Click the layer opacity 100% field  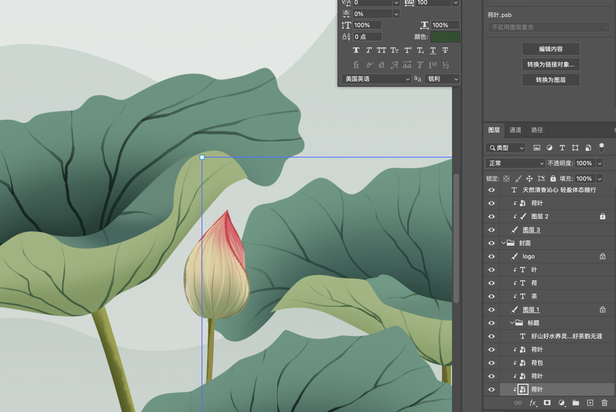(x=585, y=163)
